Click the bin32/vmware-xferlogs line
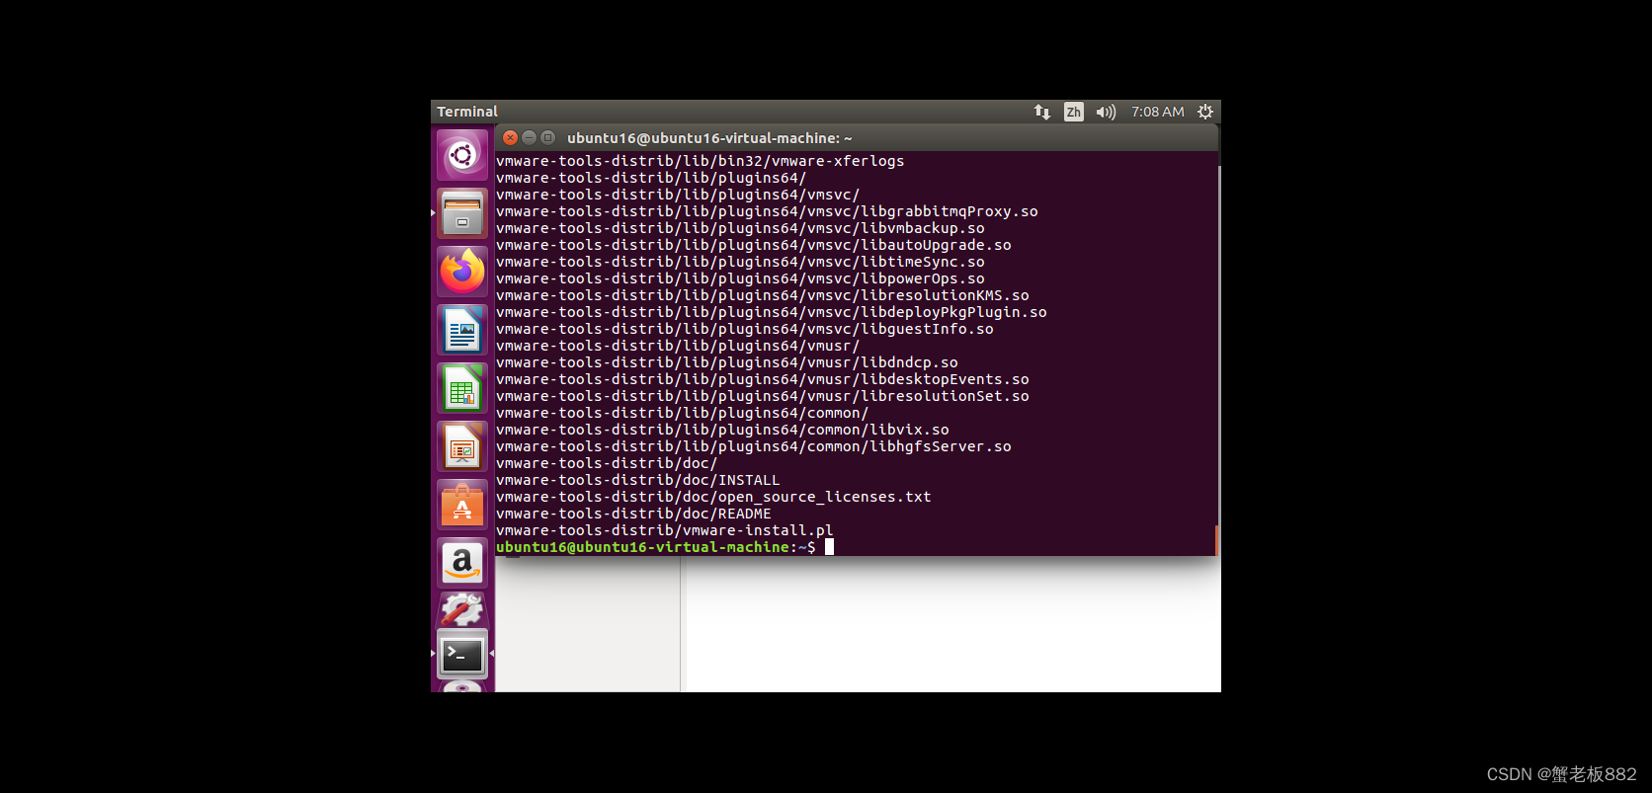1652x793 pixels. point(701,161)
